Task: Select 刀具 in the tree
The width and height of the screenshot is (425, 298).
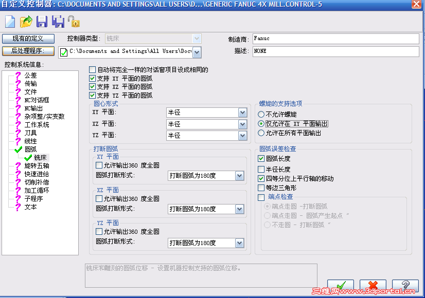Action: pyautogui.click(x=30, y=133)
